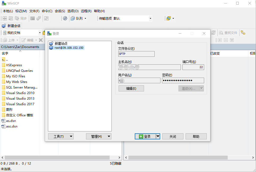Click the asc.dsn file icon

(3, 126)
